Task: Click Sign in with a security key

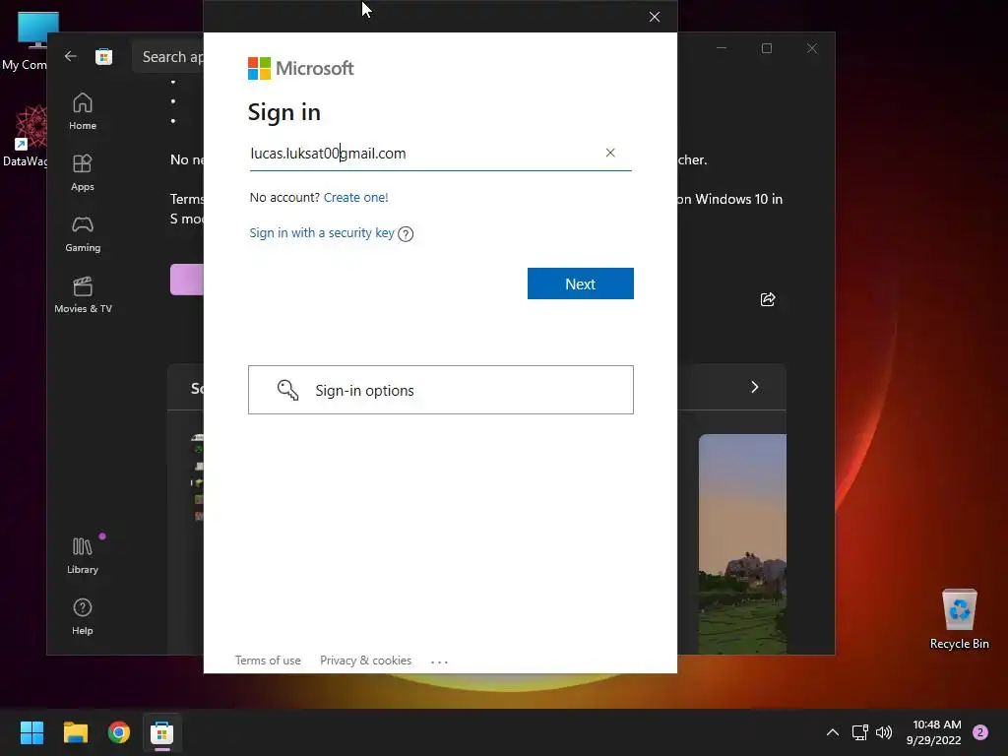Action: (x=322, y=232)
